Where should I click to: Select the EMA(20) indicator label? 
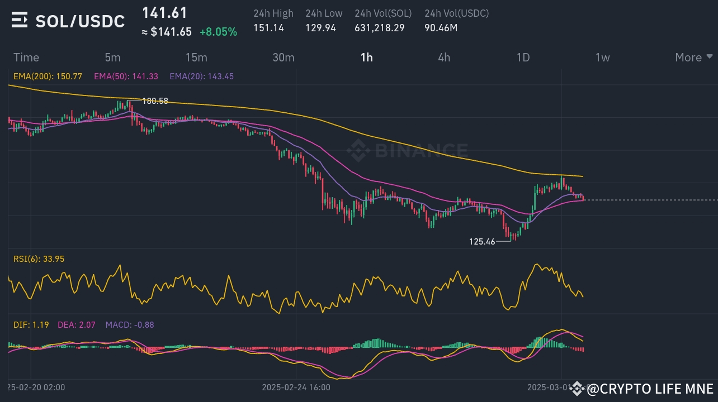pyautogui.click(x=201, y=76)
